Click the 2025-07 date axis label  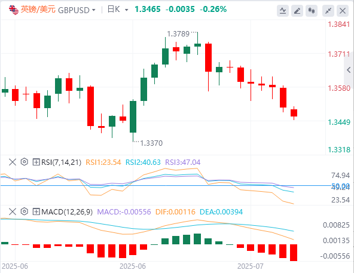click(x=251, y=266)
